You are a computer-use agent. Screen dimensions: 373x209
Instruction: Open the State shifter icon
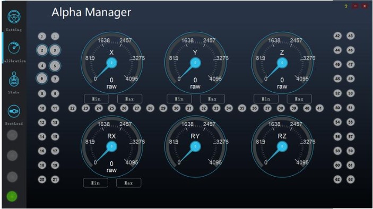coord(14,80)
